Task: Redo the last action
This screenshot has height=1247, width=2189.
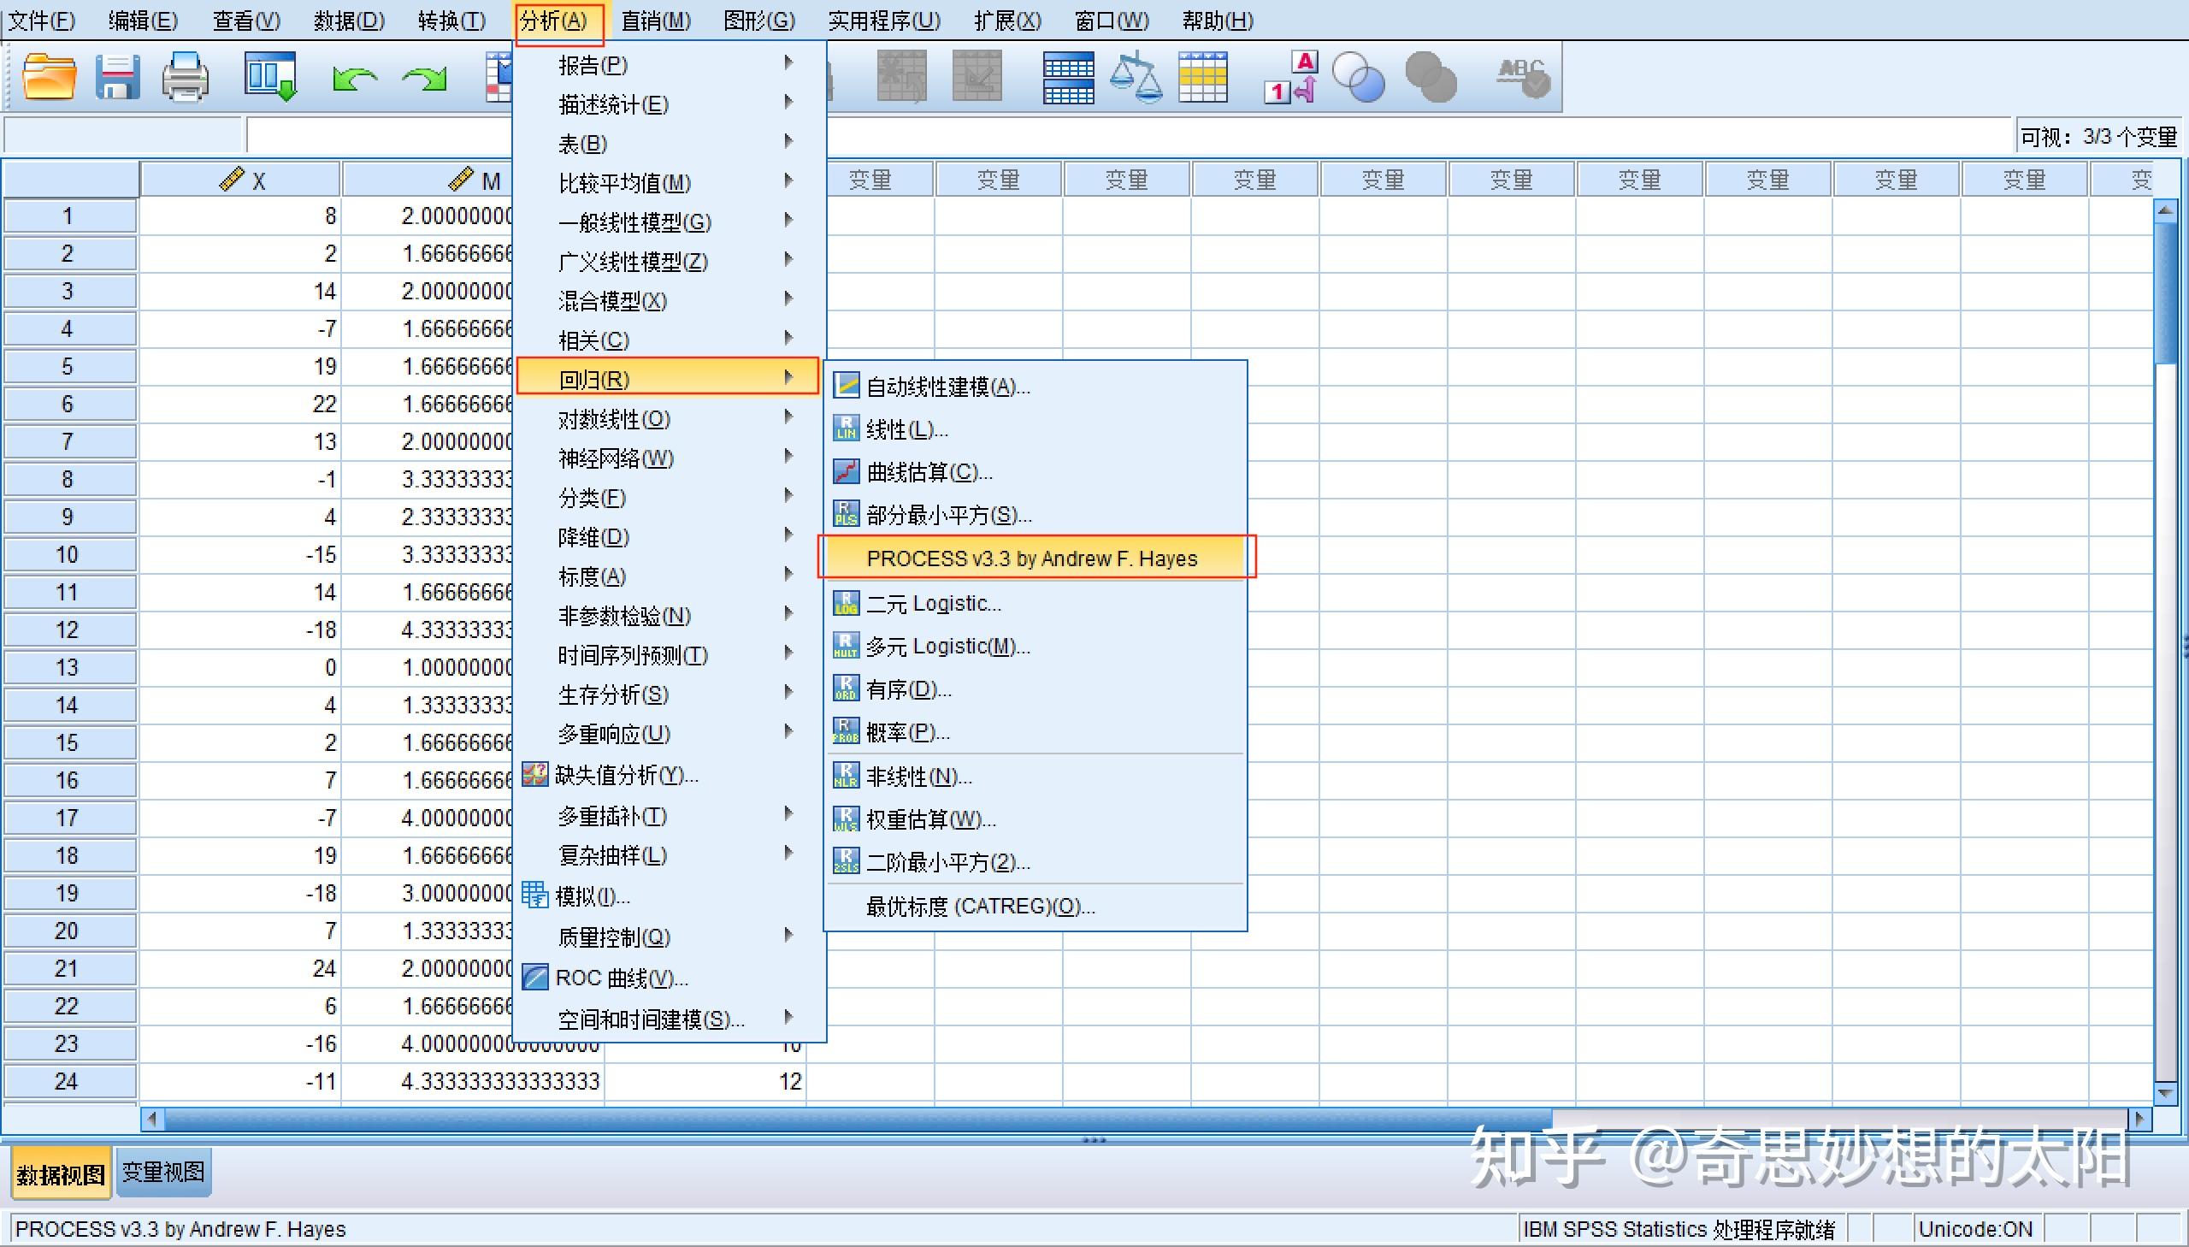Action: [x=424, y=77]
